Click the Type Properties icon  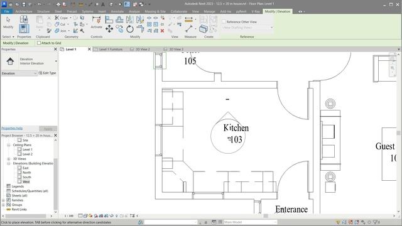[x=24, y=19]
